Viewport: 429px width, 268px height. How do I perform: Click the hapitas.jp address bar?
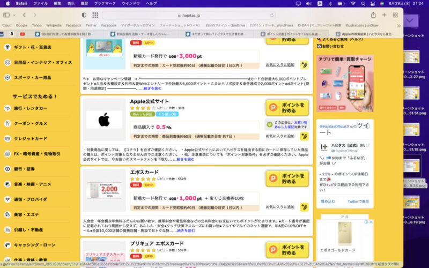pyautogui.click(x=189, y=16)
